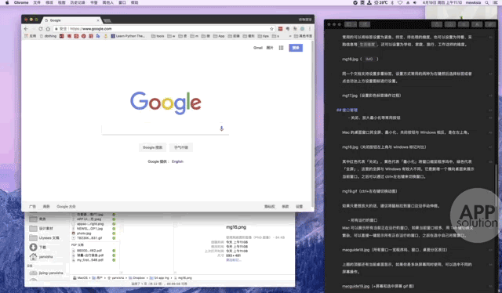This screenshot has width=502, height=293.
Task: Open Spotlight search in menu bar
Action: 486,2
